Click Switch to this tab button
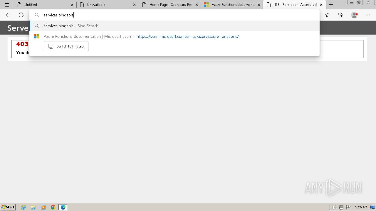The height and width of the screenshot is (211, 376). click(x=66, y=46)
